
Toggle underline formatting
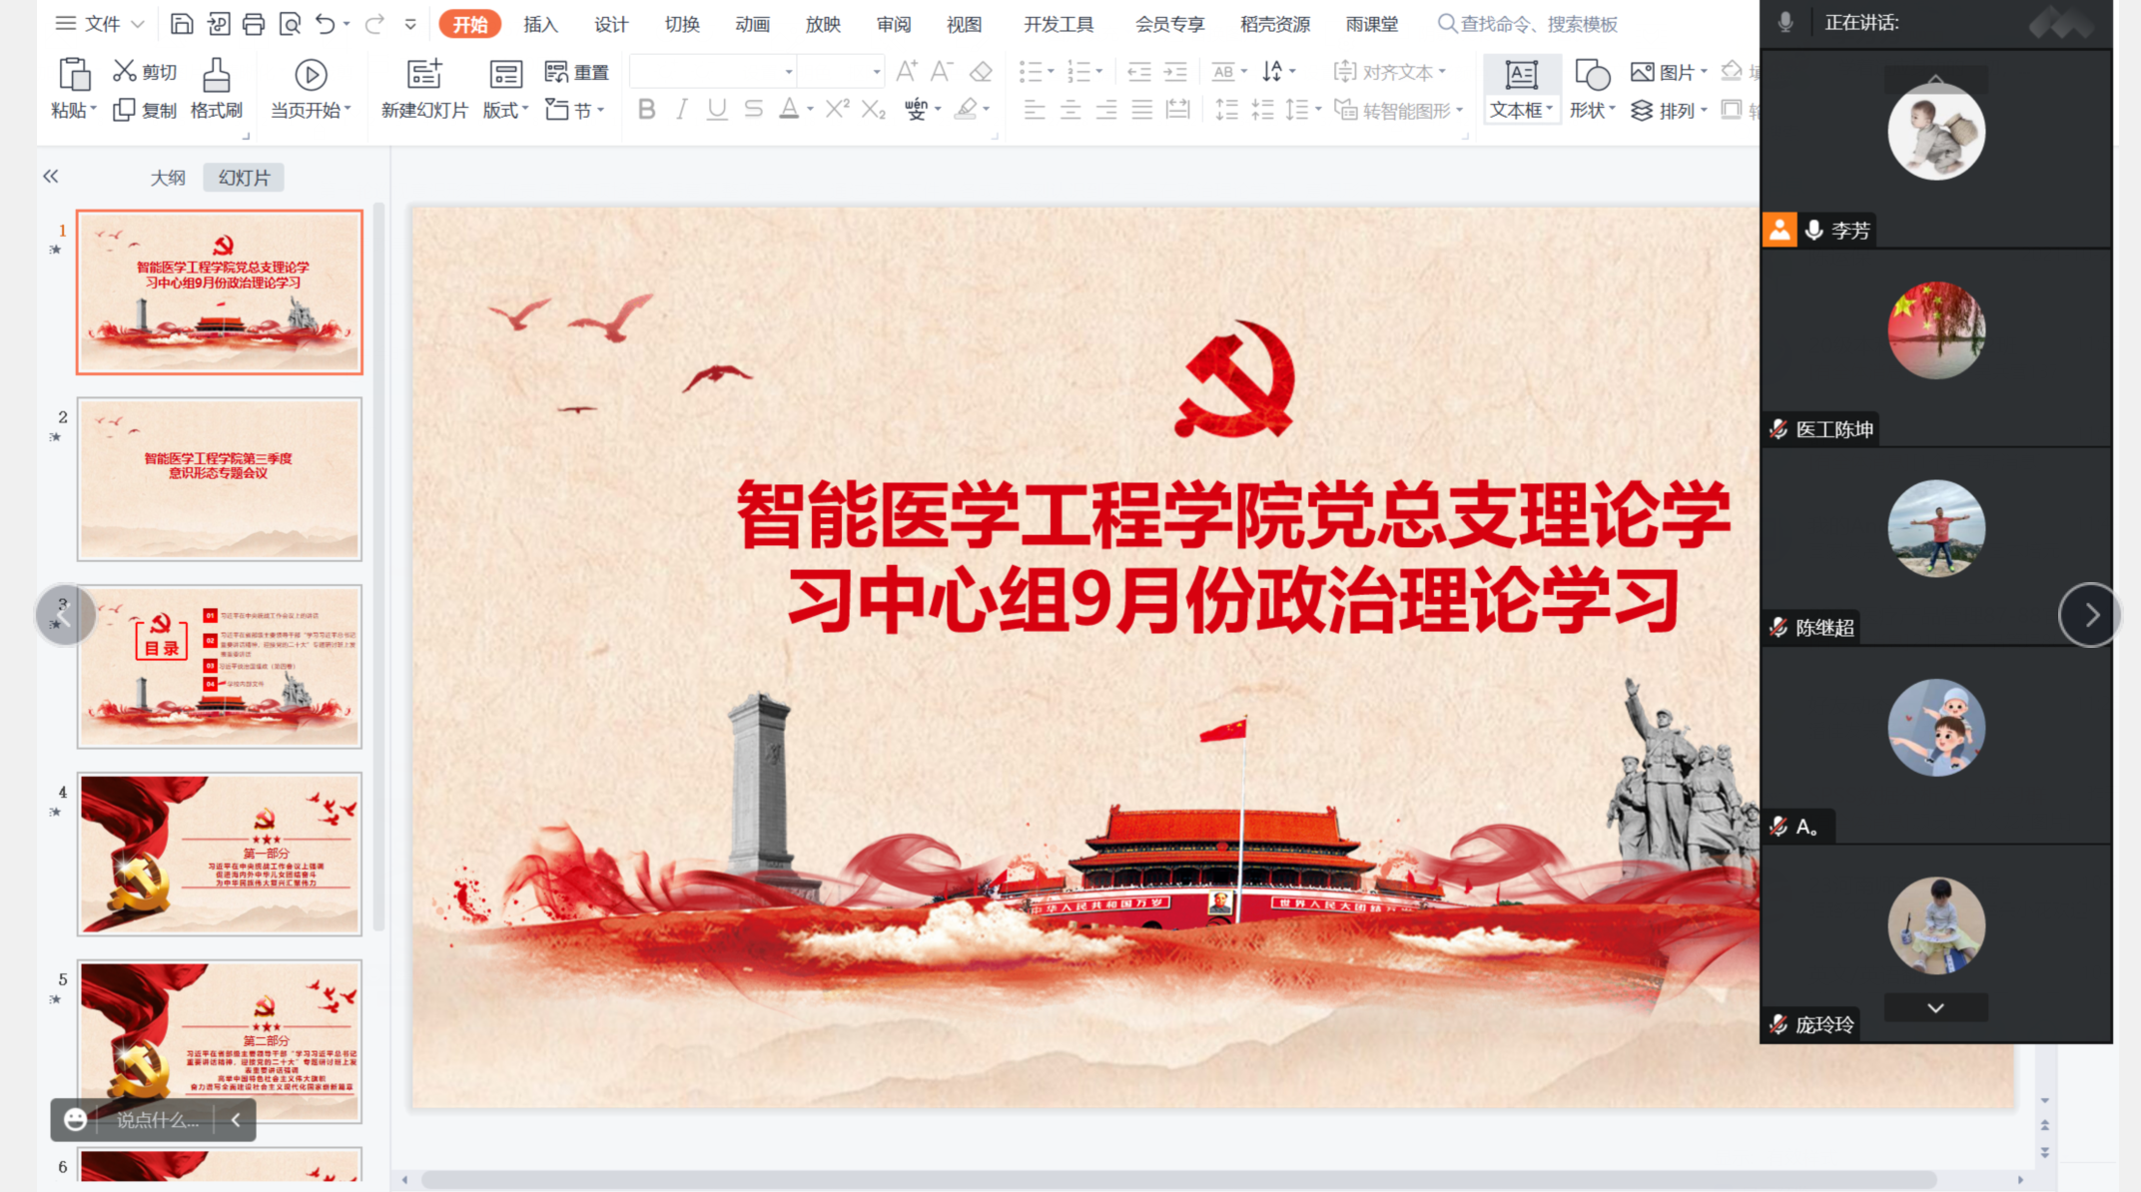click(716, 110)
